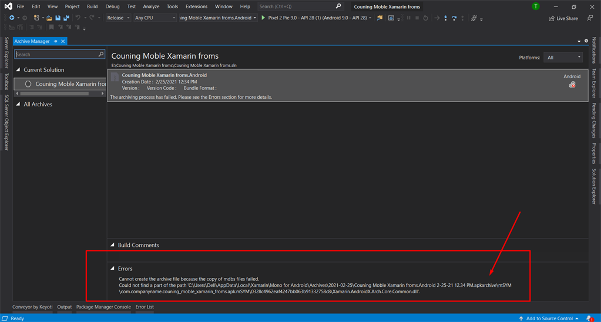Click the Open File folder icon
The height and width of the screenshot is (322, 601).
pyautogui.click(x=49, y=18)
